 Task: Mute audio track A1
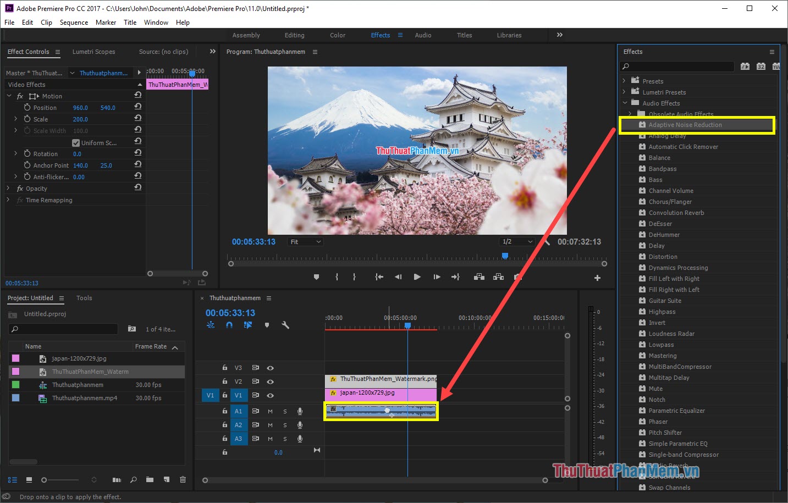[x=269, y=411]
